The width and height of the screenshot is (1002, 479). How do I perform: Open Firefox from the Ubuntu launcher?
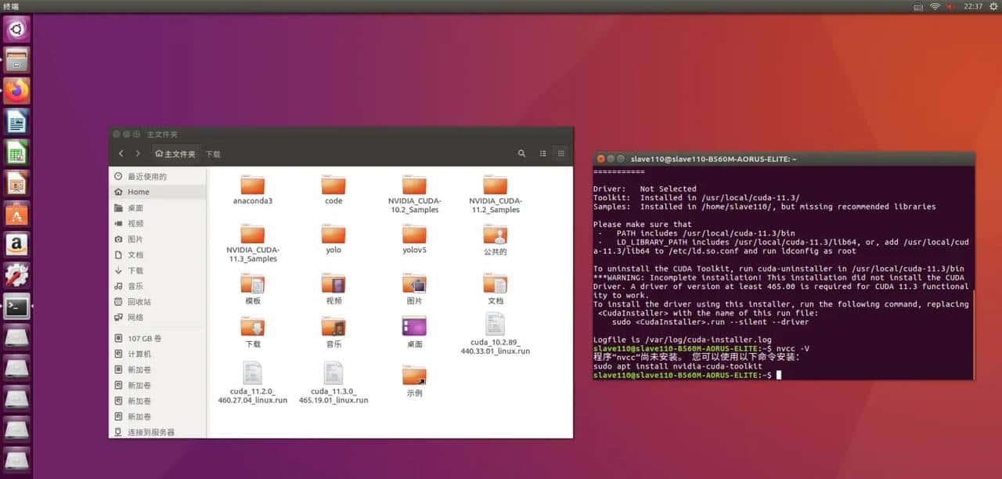point(17,90)
